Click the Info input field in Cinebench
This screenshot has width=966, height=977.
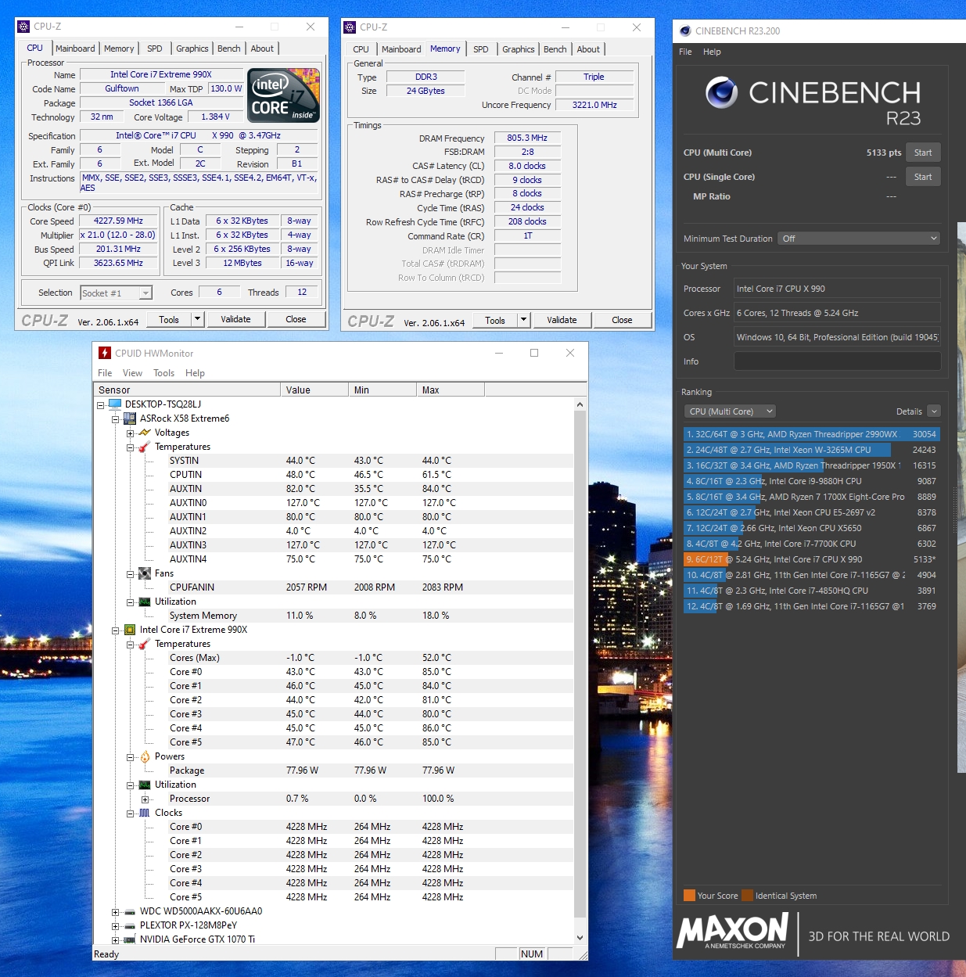(x=837, y=361)
